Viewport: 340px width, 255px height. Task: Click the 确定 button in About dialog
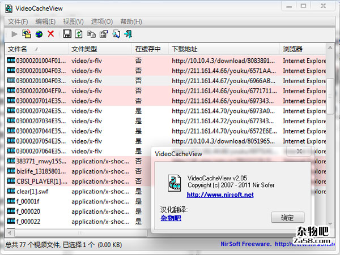[x=287, y=217]
